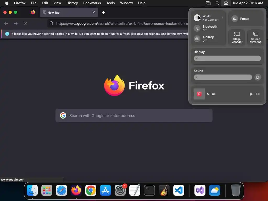Open Finder from the dock
The width and height of the screenshot is (268, 201).
click(x=32, y=190)
